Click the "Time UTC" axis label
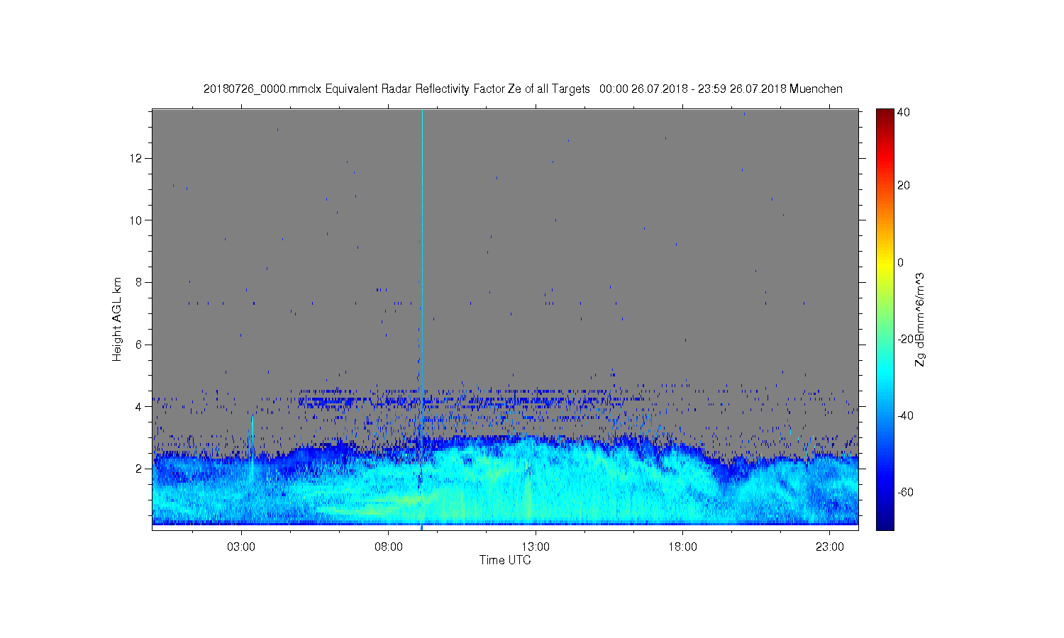The width and height of the screenshot is (1064, 638). tap(505, 560)
